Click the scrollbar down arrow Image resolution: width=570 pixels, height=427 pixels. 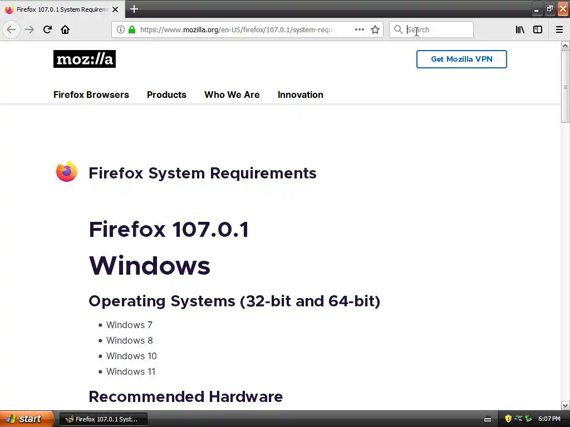point(565,405)
